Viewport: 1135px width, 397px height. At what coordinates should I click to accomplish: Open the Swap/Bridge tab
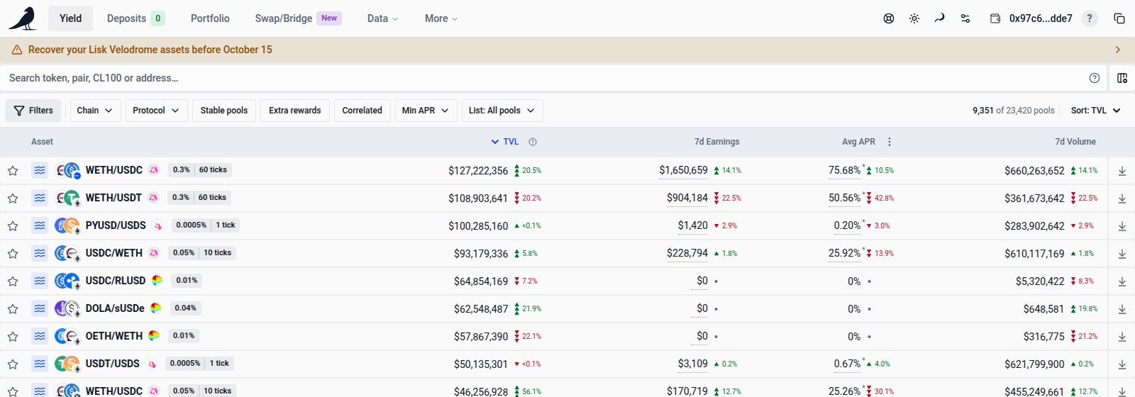coord(298,18)
